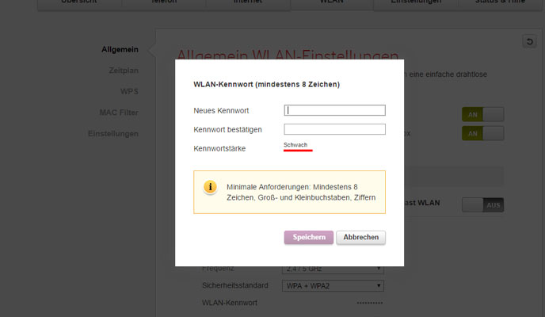
Task: Click the Speichern button
Action: pyautogui.click(x=308, y=237)
